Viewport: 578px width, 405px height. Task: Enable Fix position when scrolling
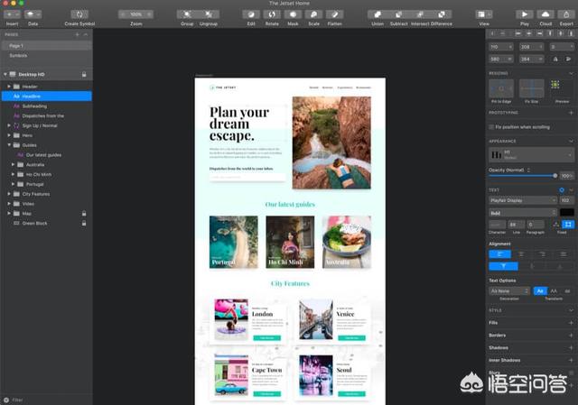(491, 127)
